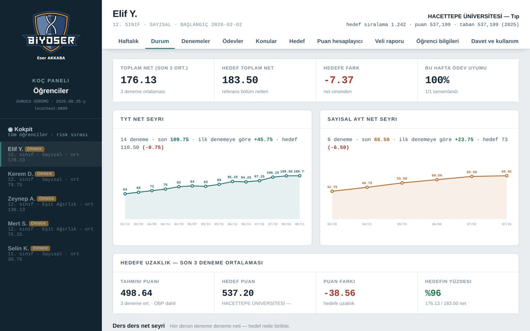Click the Hacettepe Üniversitesi — Tıp target heading
This screenshot has height=331, width=530.
point(473,16)
